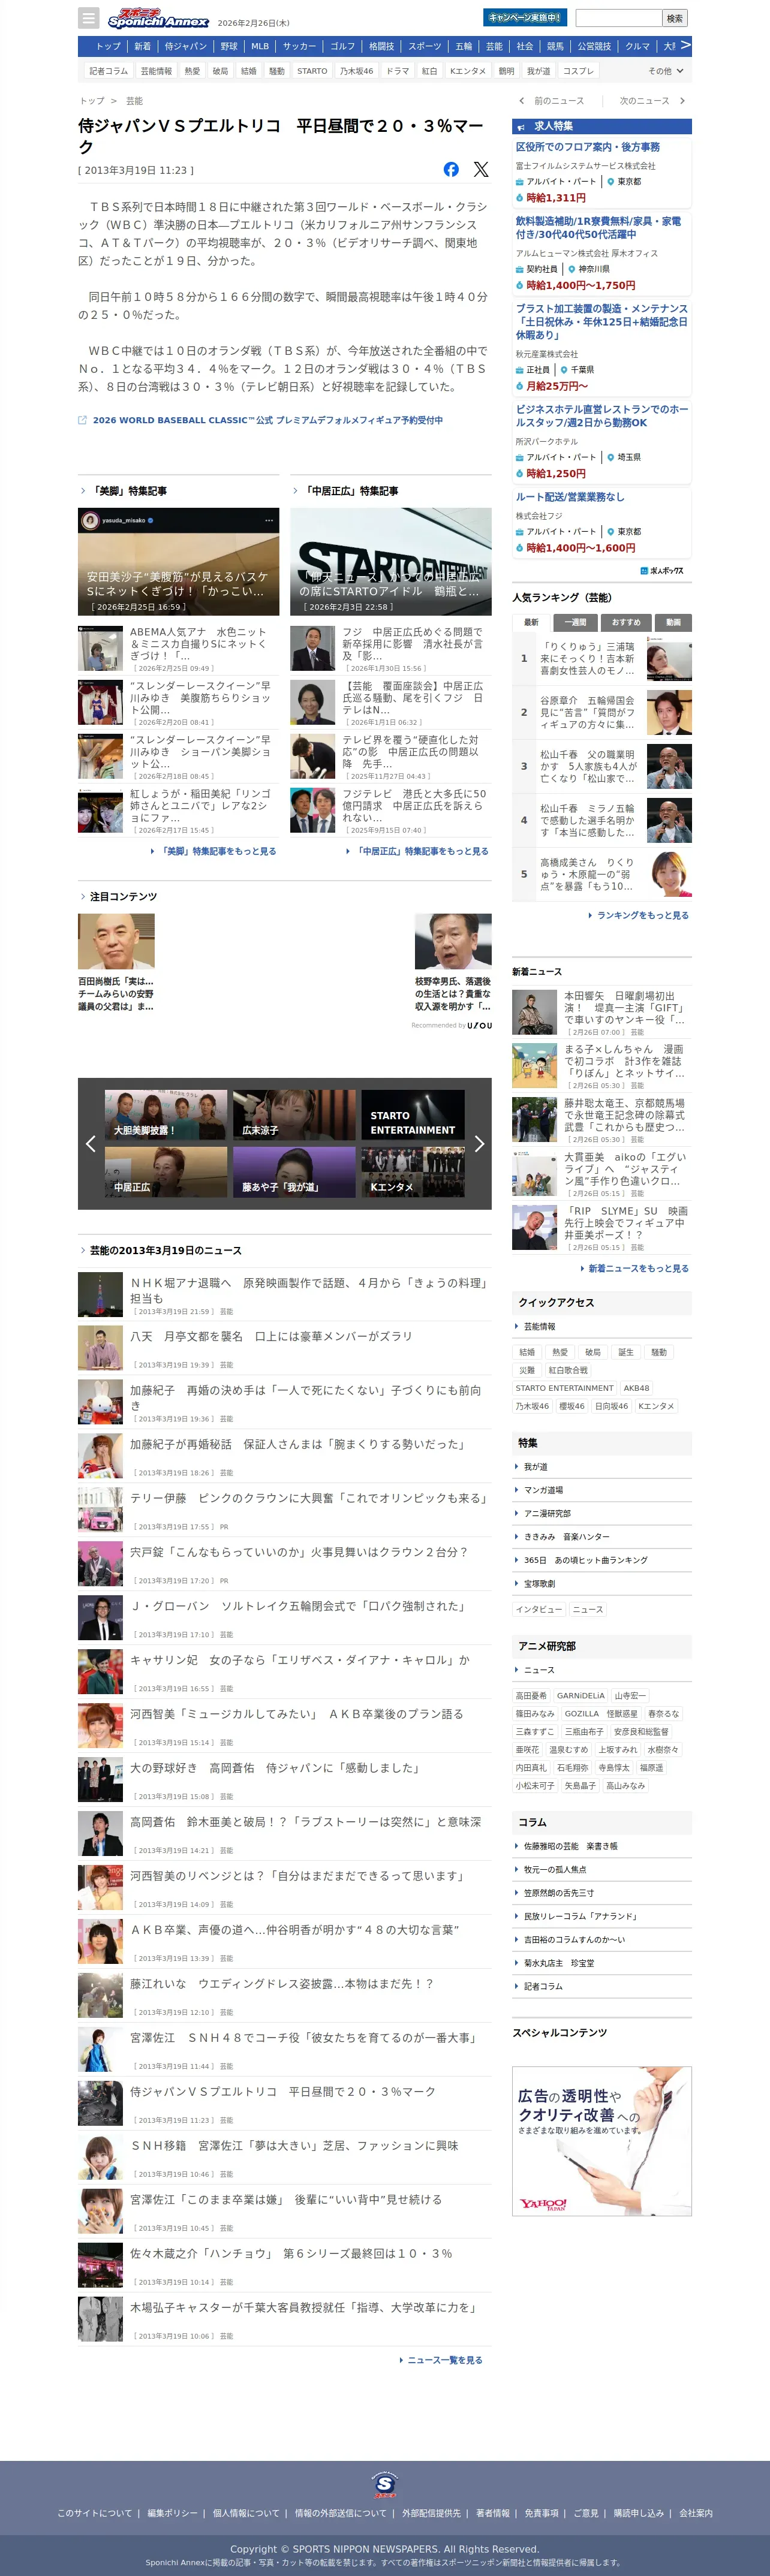Click STARTO sub-navigation tag

(x=312, y=71)
